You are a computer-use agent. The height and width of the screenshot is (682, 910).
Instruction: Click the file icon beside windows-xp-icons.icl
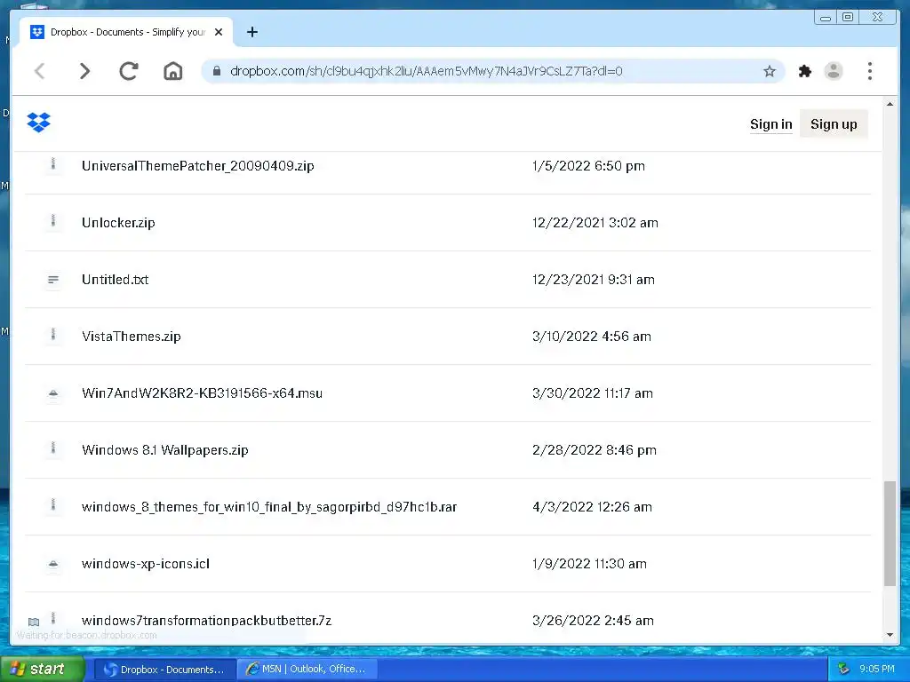[53, 564]
